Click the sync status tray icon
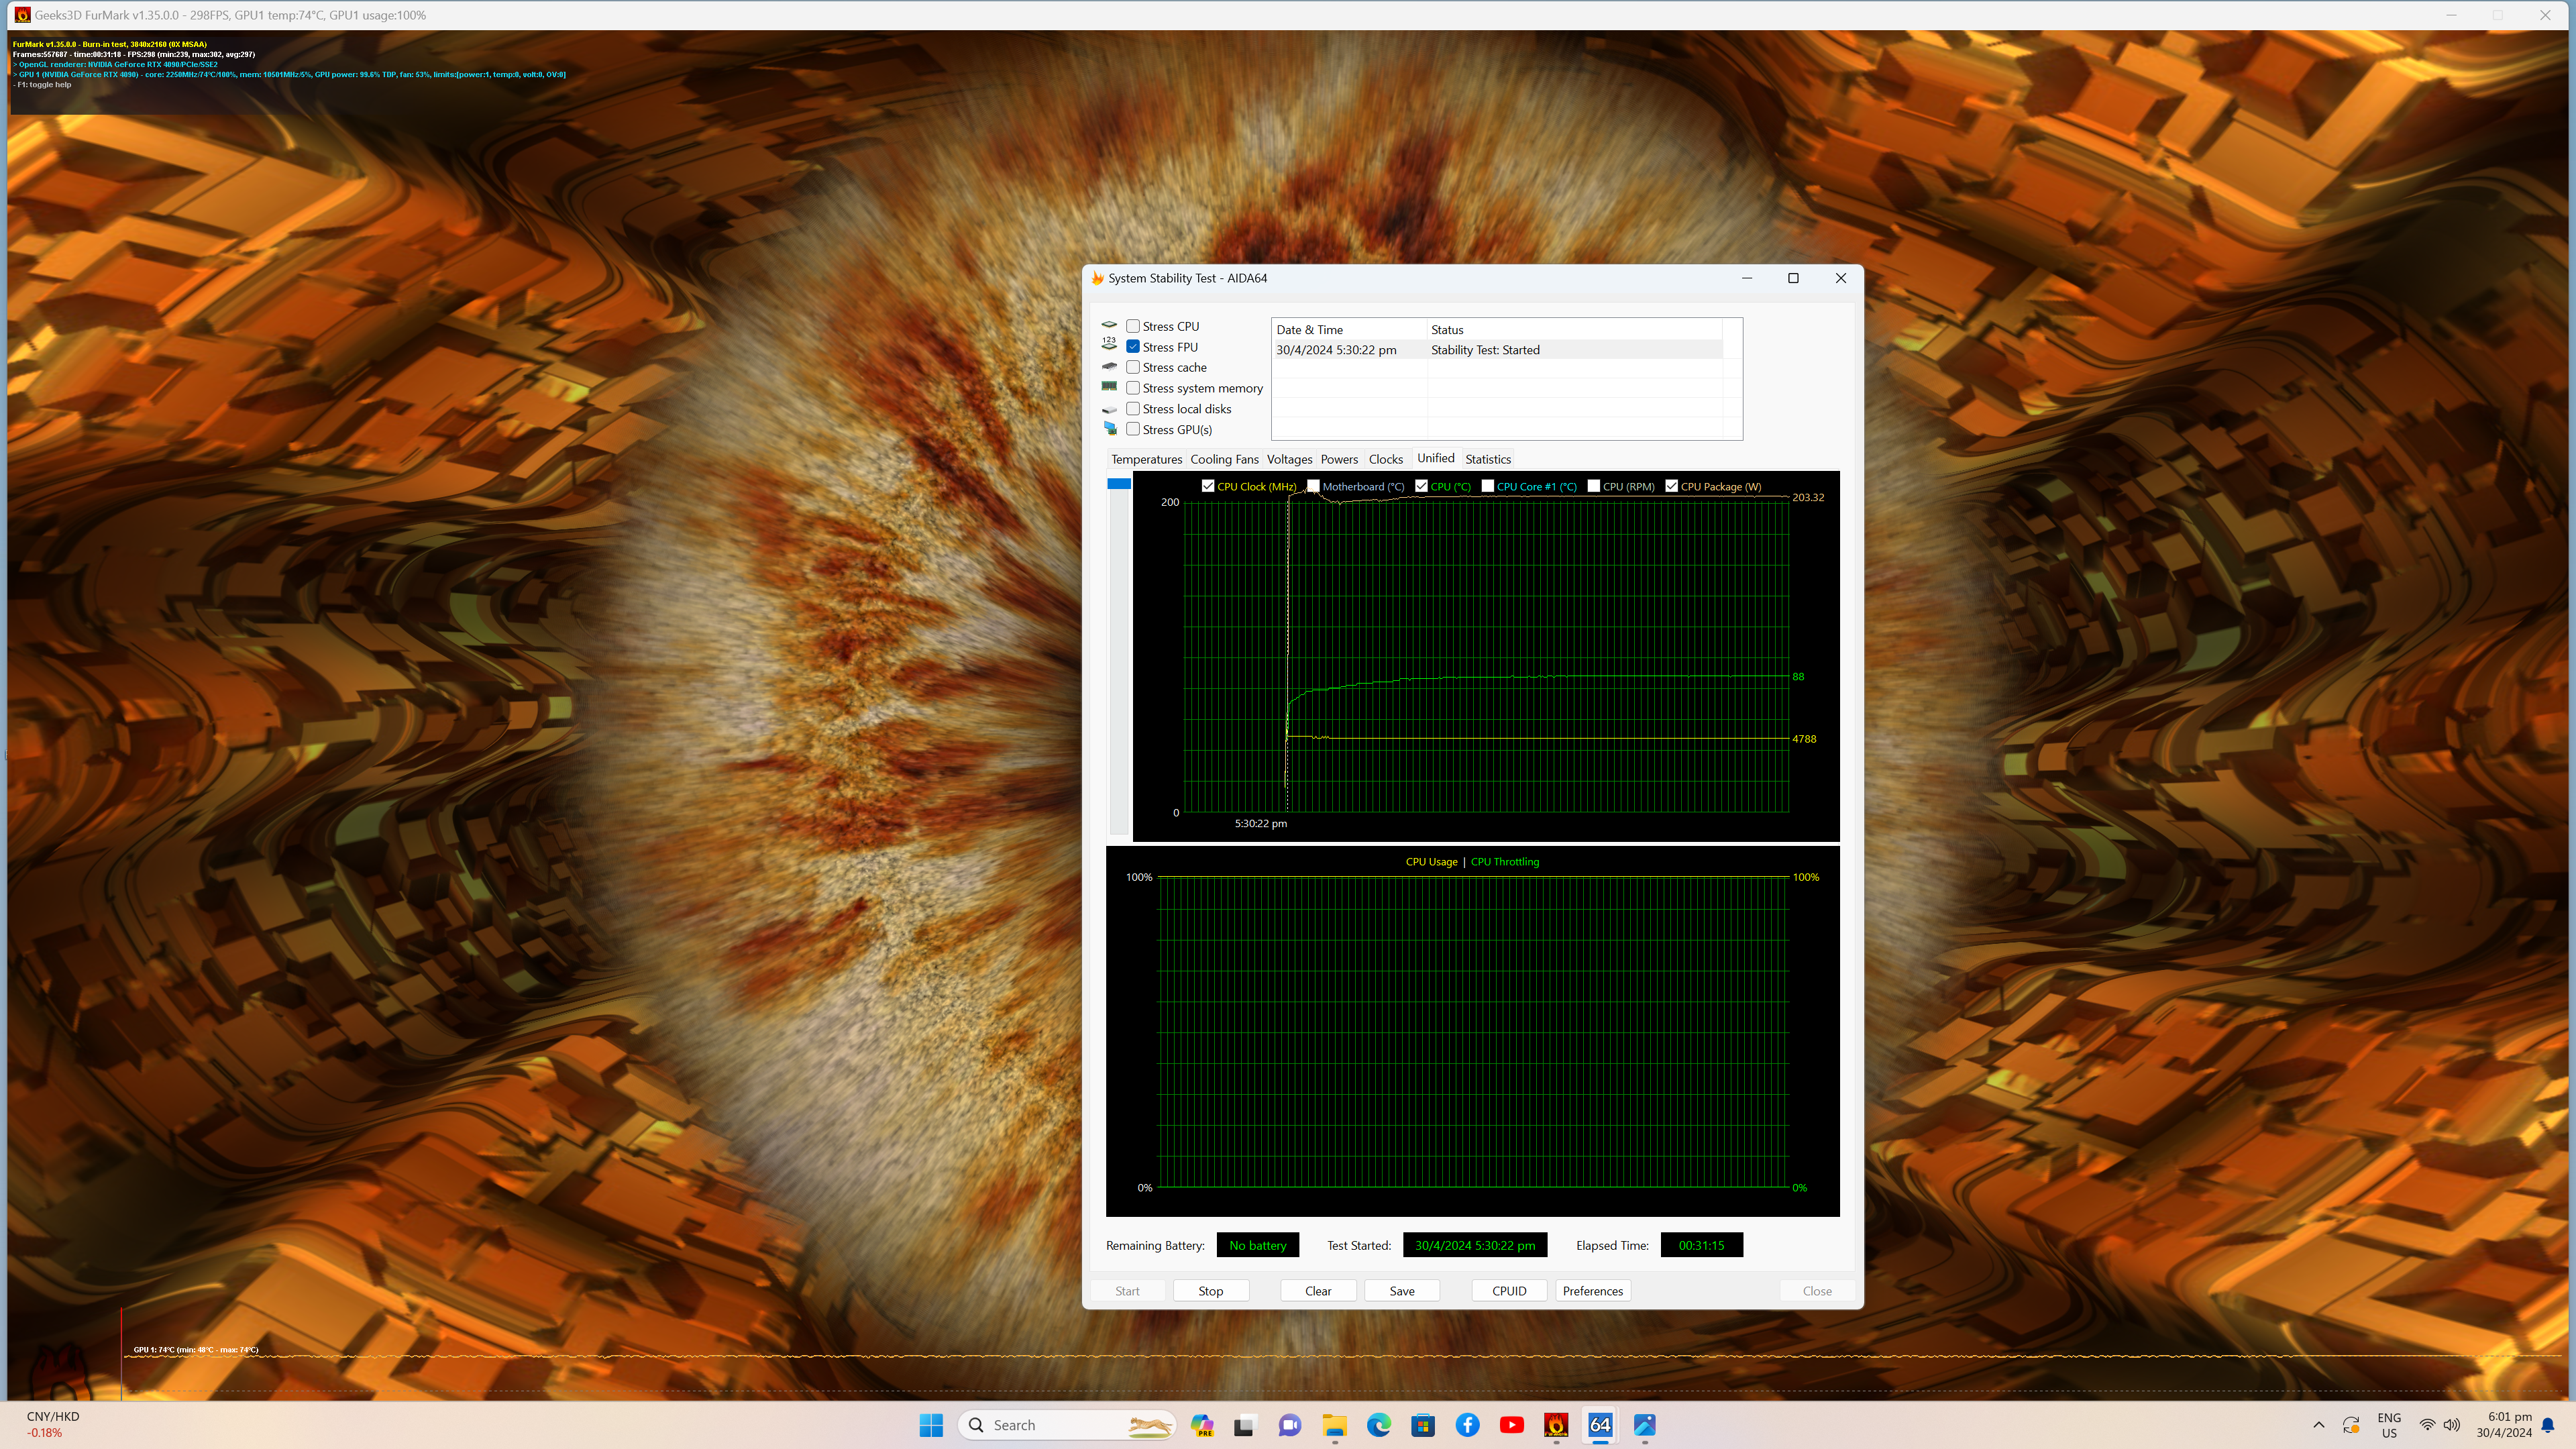This screenshot has height=1449, width=2576. [x=2351, y=1425]
